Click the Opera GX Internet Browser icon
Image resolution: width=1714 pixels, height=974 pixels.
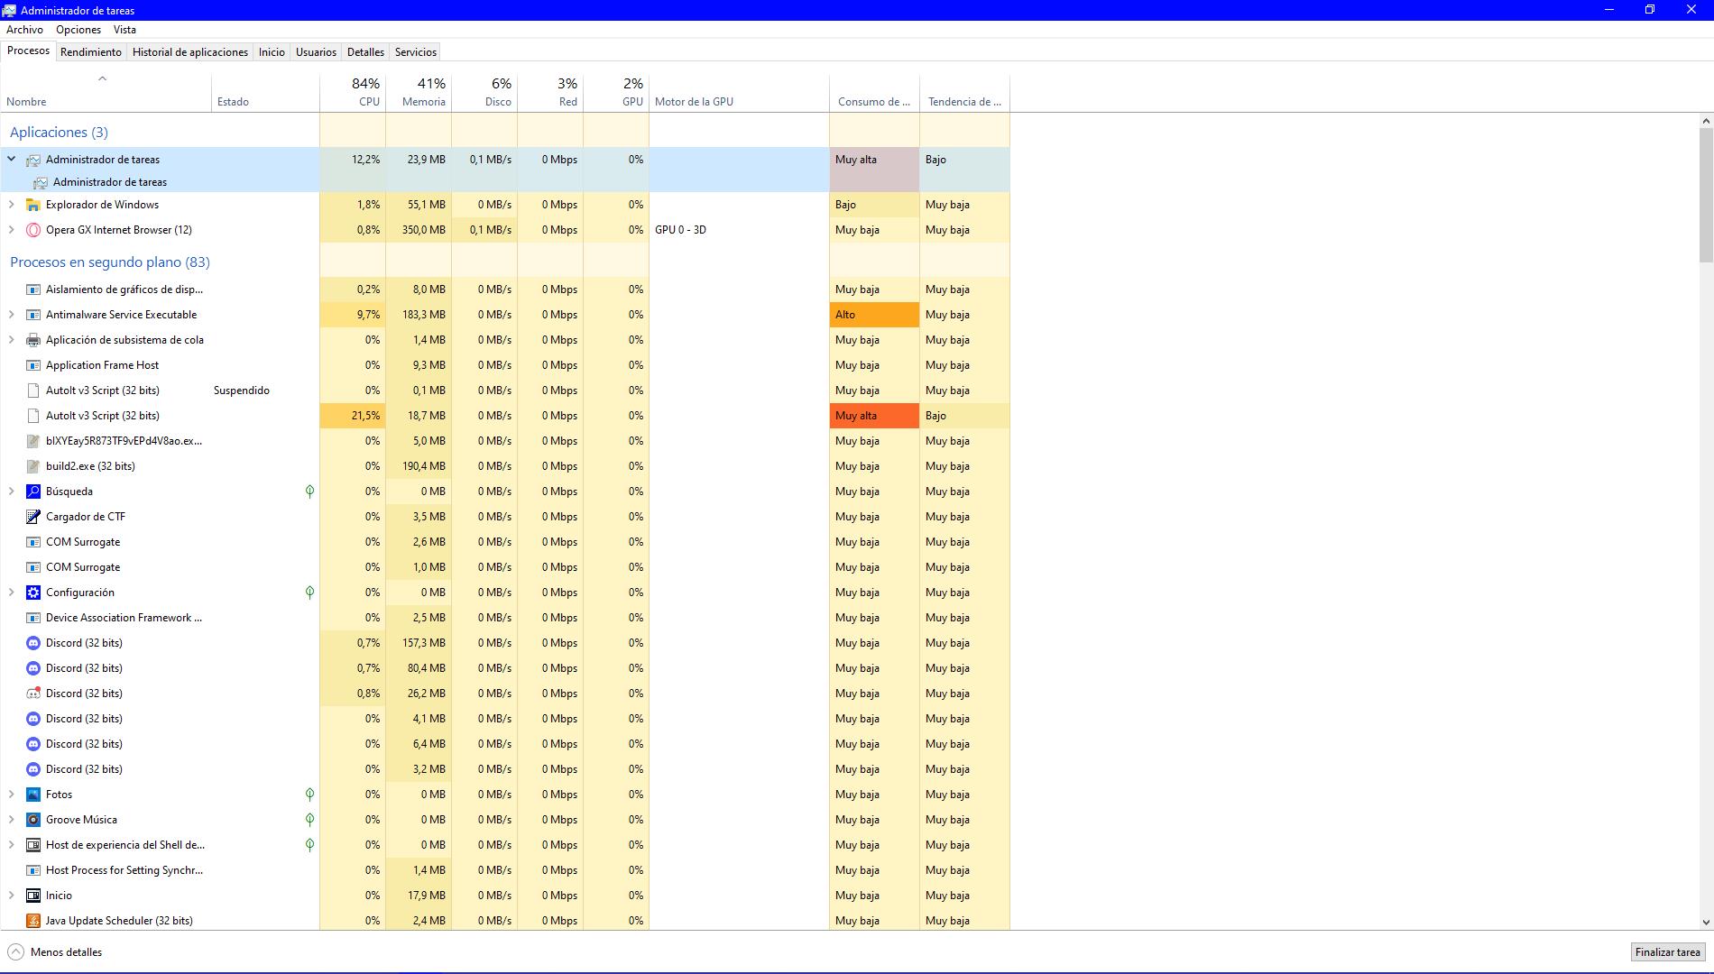tap(33, 230)
